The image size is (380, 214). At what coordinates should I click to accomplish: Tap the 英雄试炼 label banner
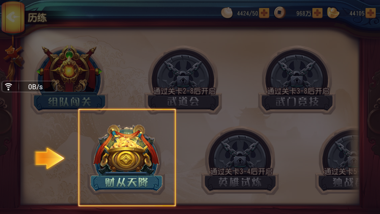[x=240, y=182]
